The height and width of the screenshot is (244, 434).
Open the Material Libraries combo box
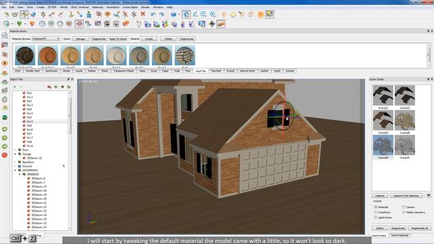(x=46, y=39)
